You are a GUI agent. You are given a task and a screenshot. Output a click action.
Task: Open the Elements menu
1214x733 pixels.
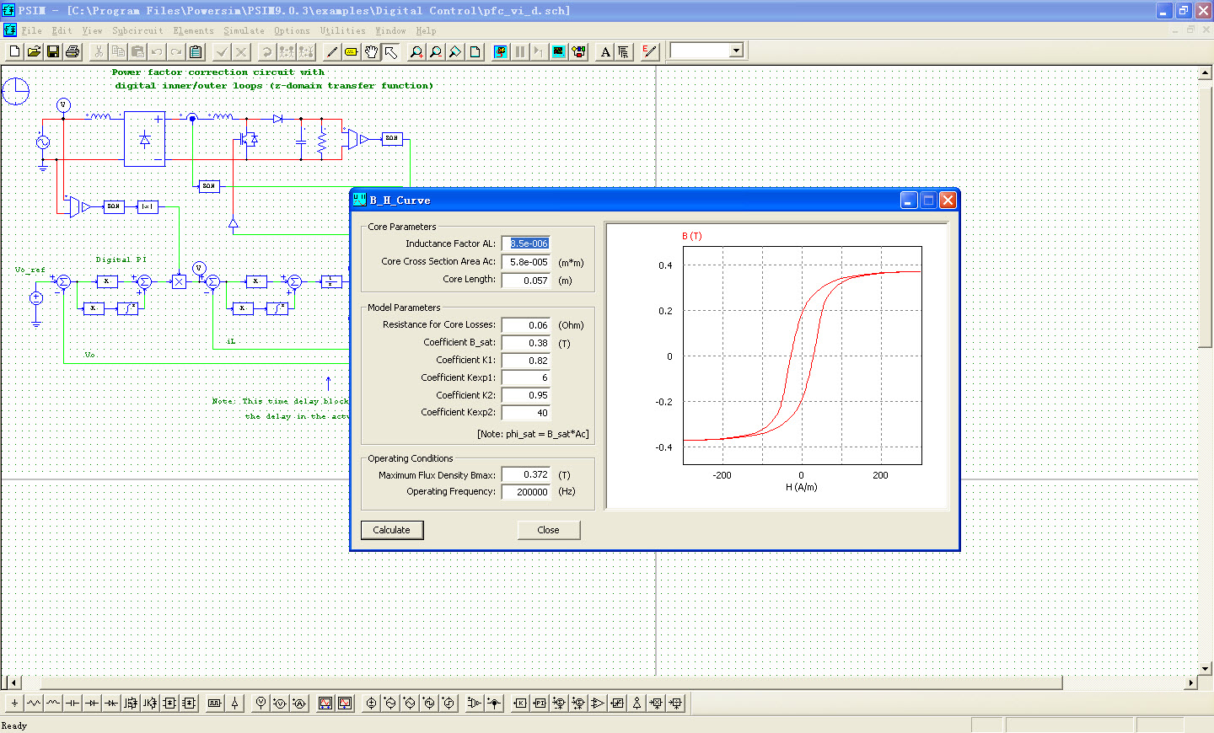tap(193, 30)
